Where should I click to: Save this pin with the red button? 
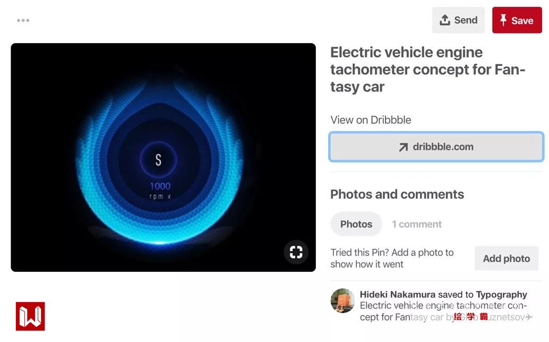click(517, 20)
